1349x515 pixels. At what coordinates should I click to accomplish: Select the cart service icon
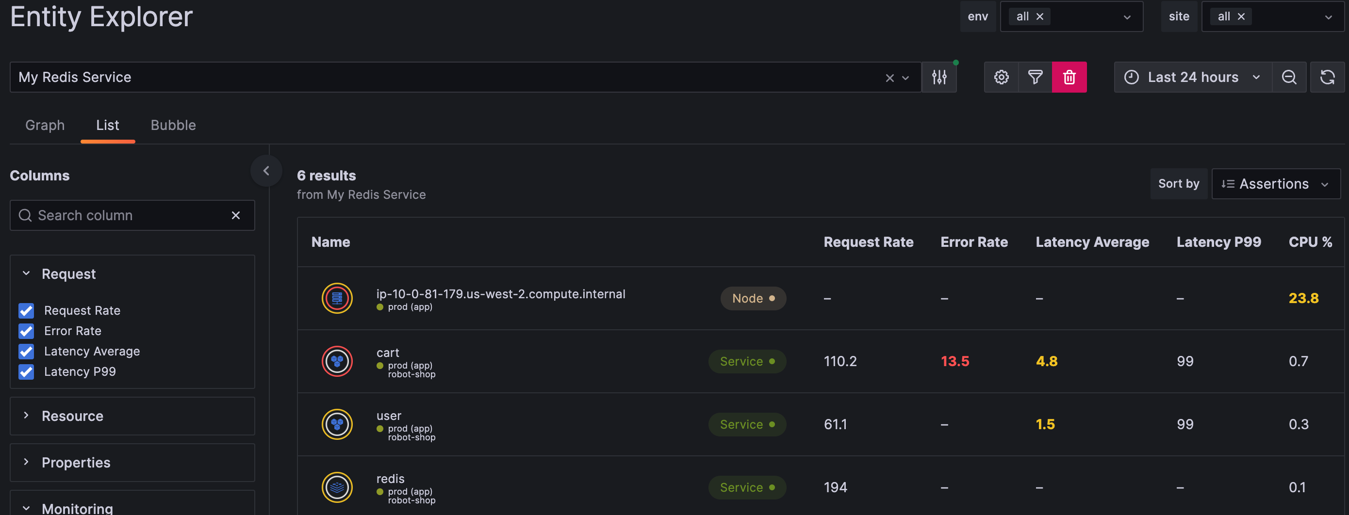(x=337, y=361)
